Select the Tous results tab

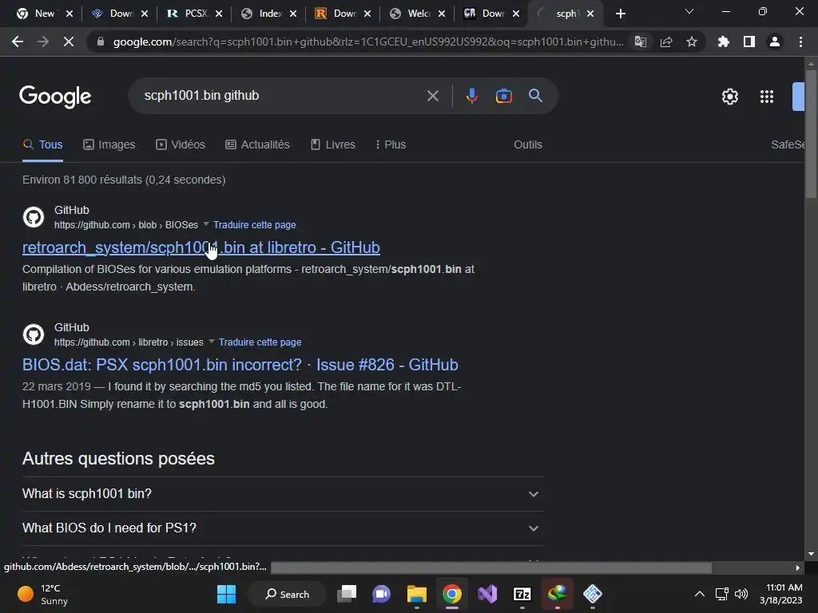43,145
